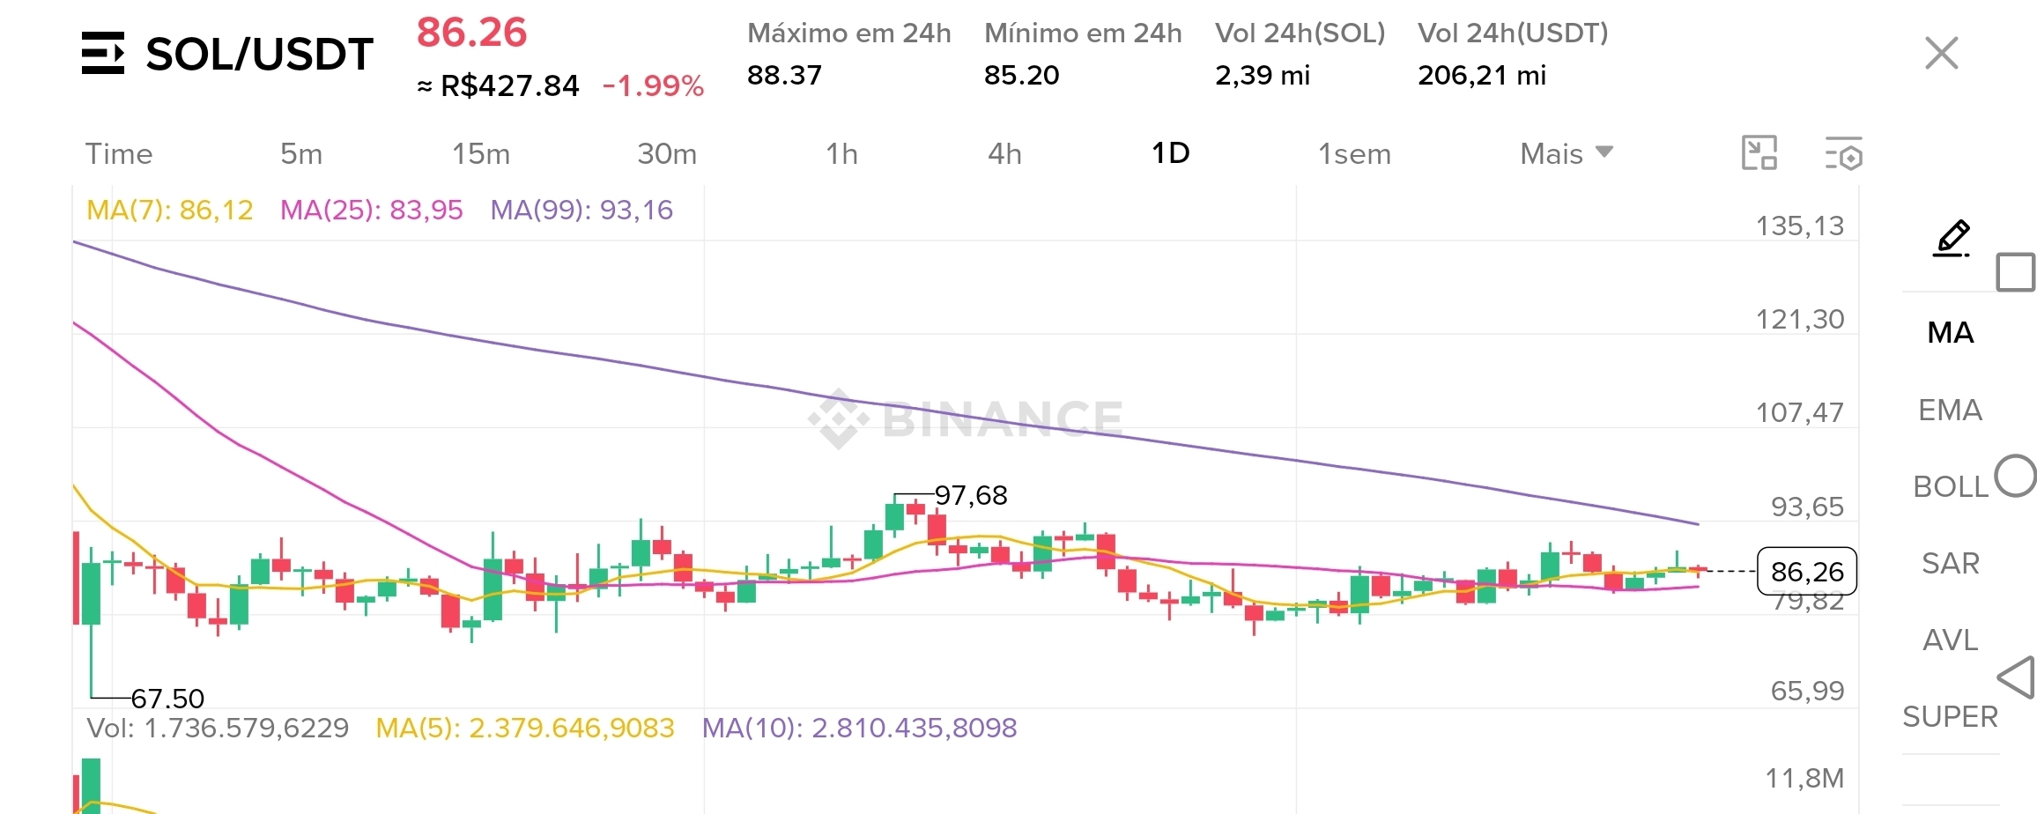Click the volume MA(5): 2.379.646,9083 legend
2037x814 pixels.
click(x=525, y=728)
